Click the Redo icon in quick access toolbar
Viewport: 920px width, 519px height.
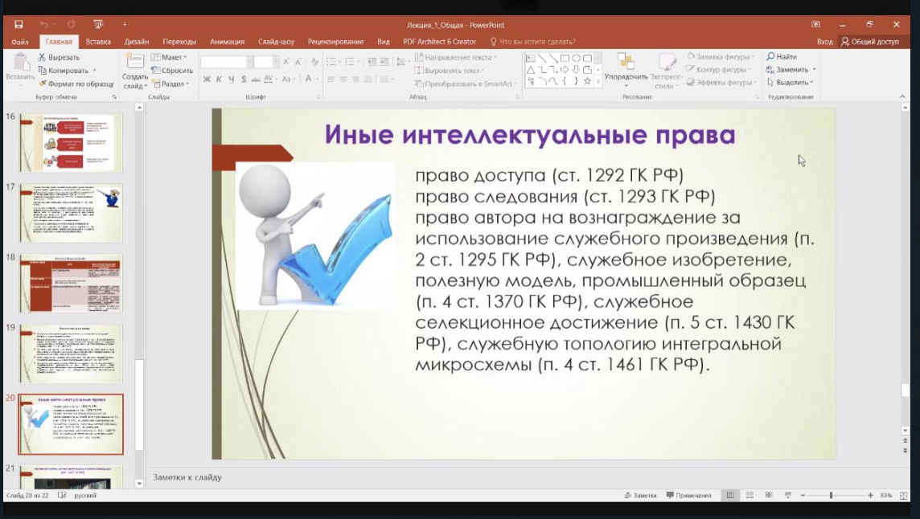(x=72, y=25)
